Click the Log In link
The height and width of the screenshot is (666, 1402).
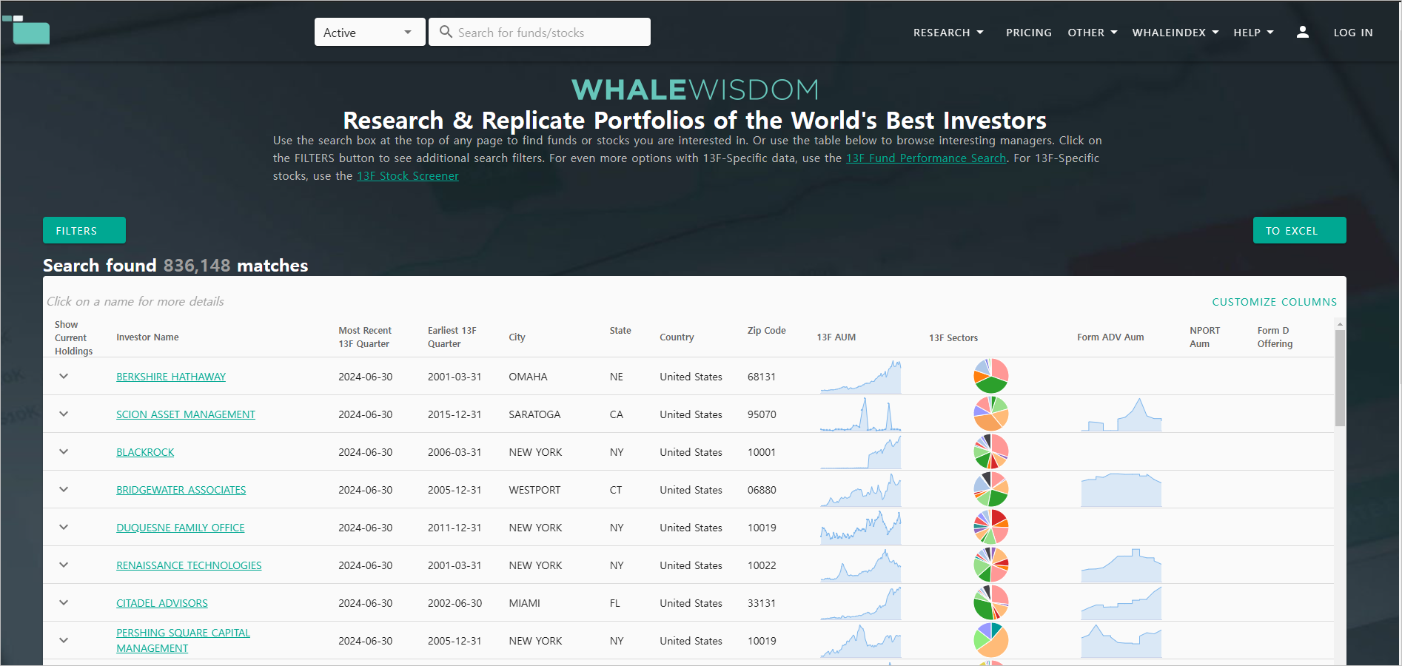(1353, 33)
